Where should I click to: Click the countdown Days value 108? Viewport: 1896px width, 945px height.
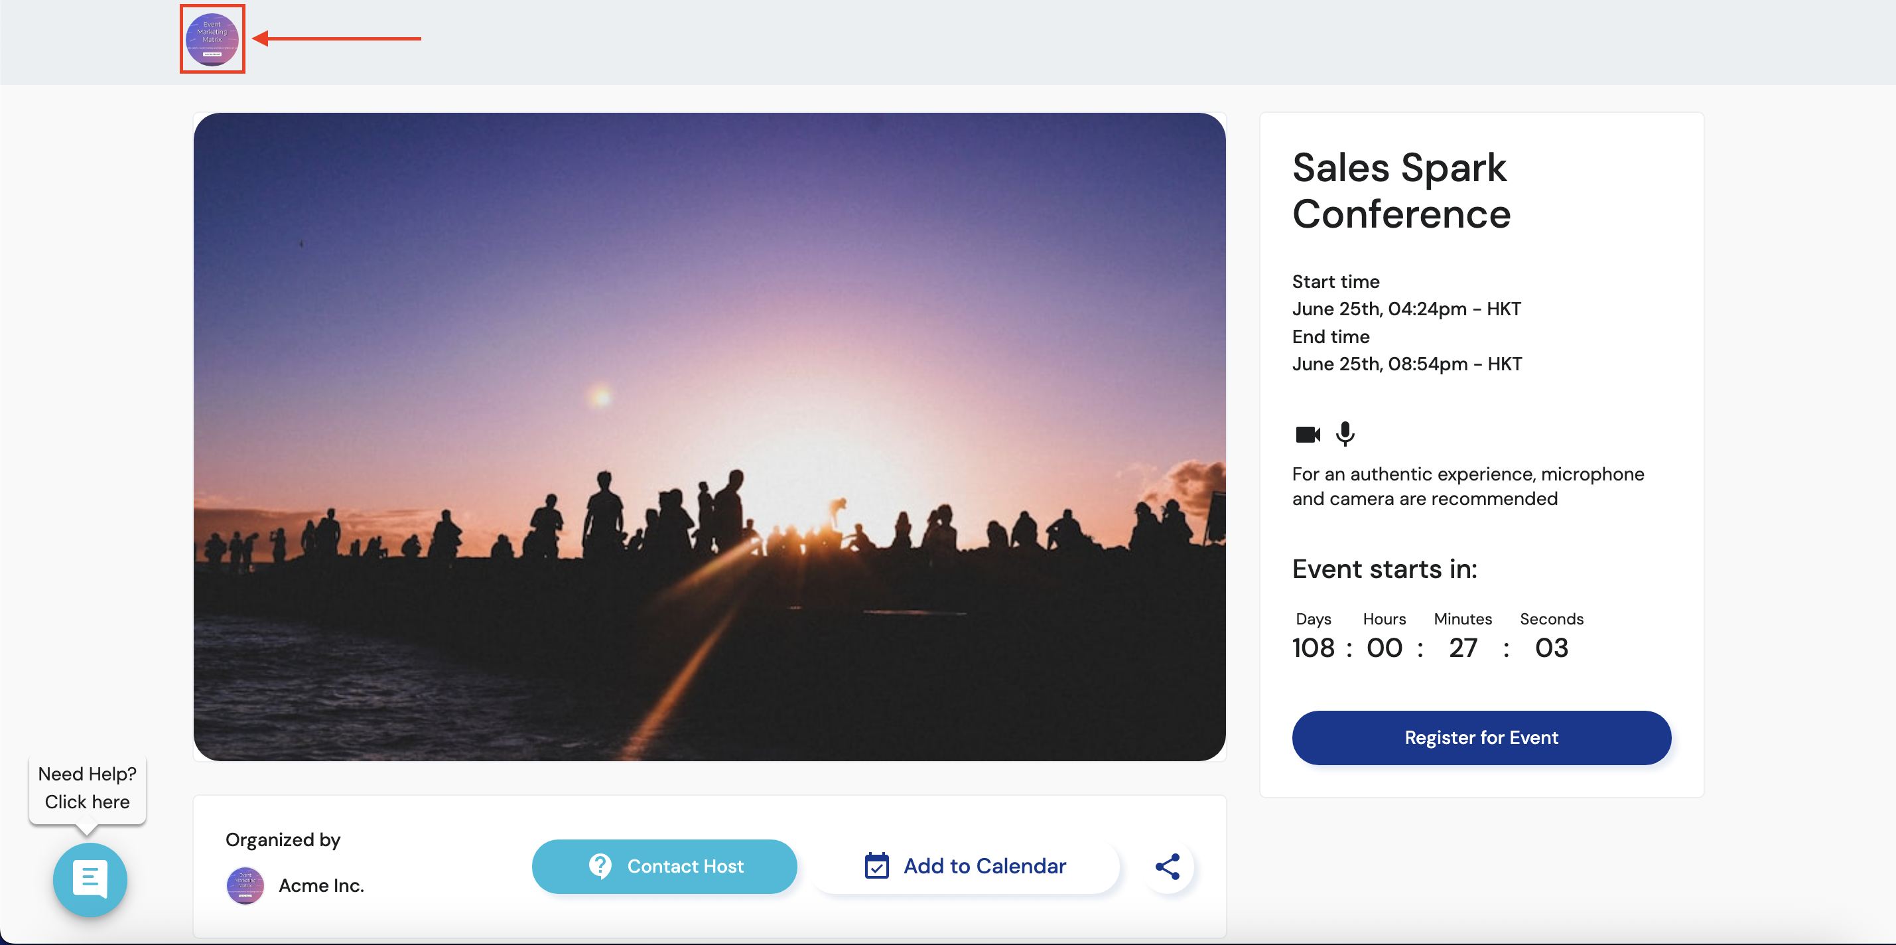[1312, 648]
